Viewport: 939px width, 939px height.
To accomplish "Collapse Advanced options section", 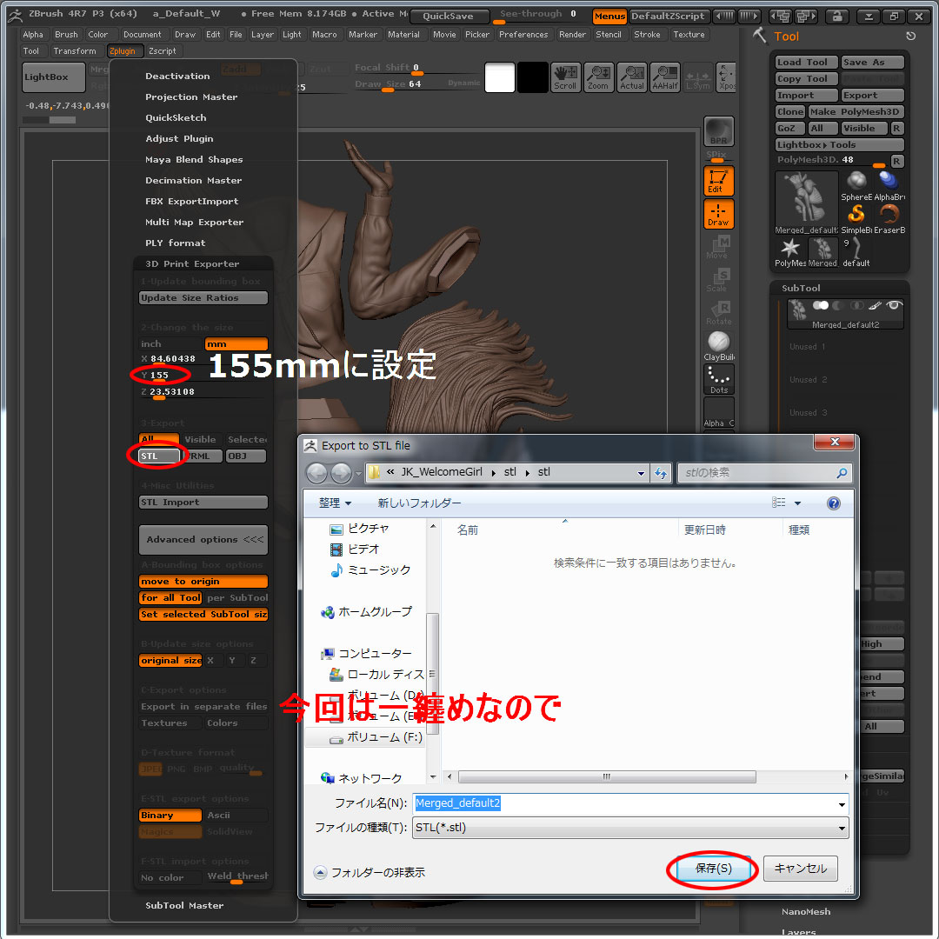I will click(203, 540).
